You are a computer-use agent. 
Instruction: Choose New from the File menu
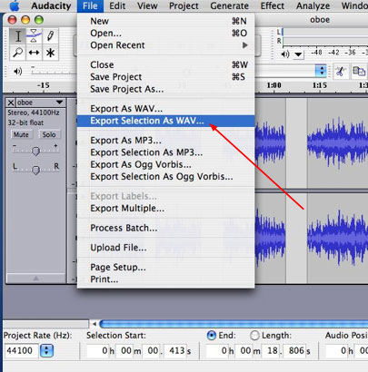point(166,21)
